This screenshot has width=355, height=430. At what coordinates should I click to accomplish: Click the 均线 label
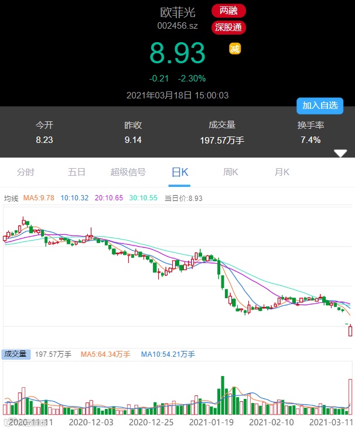(x=11, y=198)
